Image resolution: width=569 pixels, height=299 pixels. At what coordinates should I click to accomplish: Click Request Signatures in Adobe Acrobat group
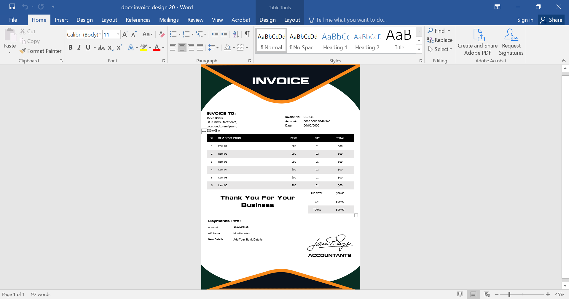coord(511,42)
